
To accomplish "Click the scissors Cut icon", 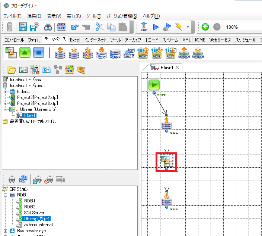I will coord(99,27).
